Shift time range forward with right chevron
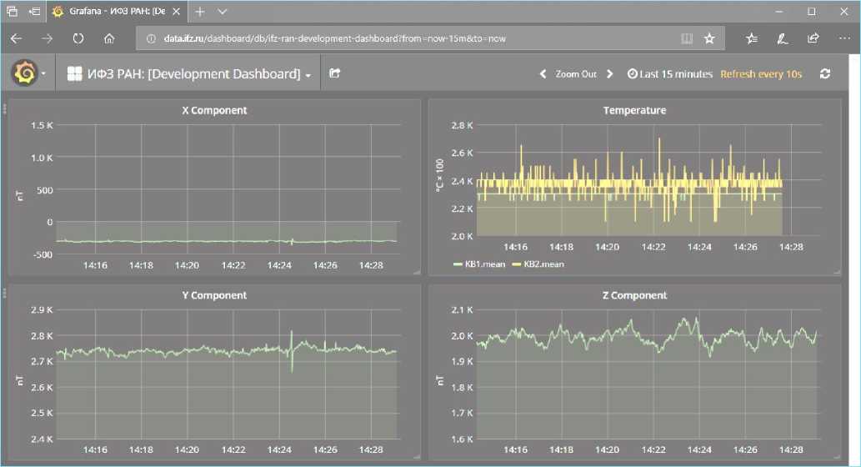The height and width of the screenshot is (467, 861). click(x=610, y=74)
